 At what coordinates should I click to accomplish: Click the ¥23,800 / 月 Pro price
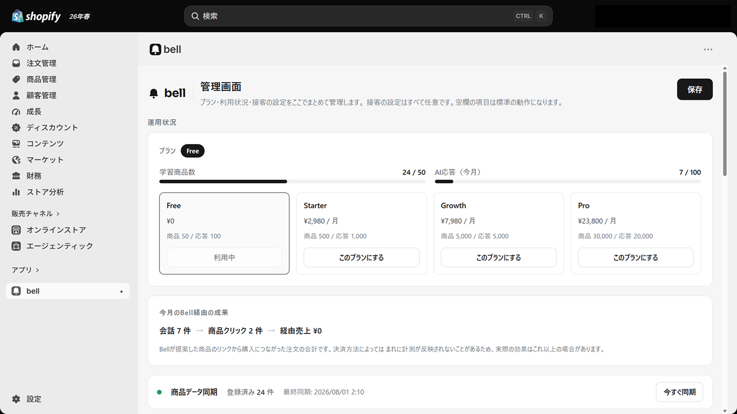tap(597, 221)
